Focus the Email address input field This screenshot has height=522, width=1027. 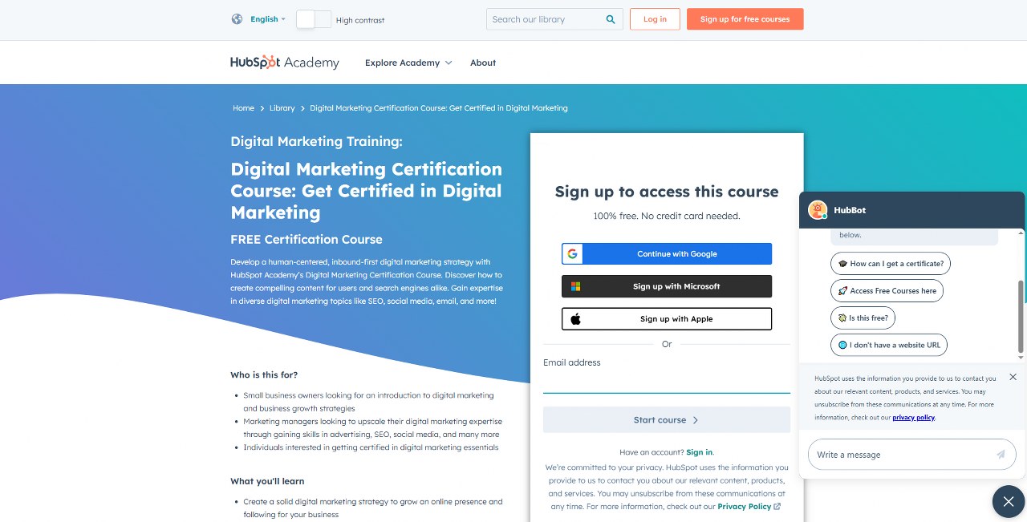667,382
